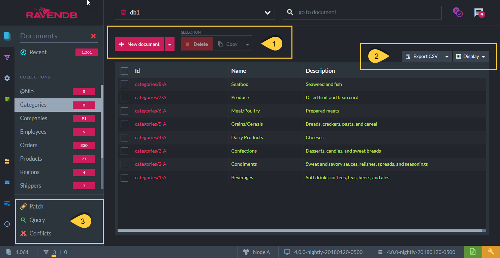
Task: Open the Indexes section icon in the sidebar
Action: pos(7,57)
